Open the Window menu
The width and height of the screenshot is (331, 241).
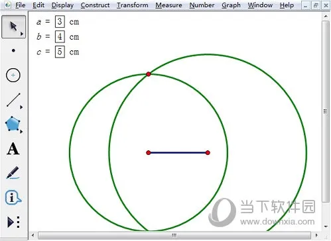(260, 5)
